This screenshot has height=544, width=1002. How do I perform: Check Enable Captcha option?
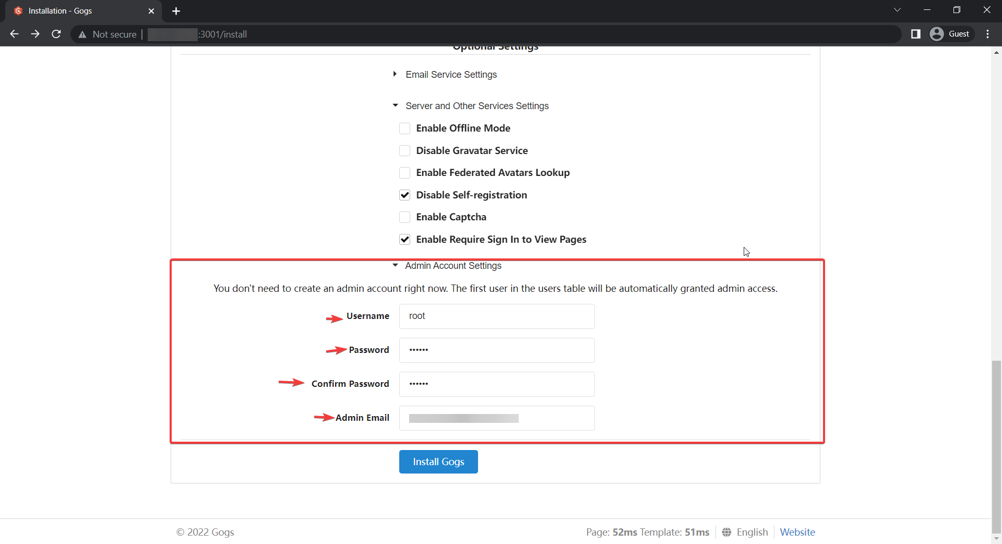[404, 217]
